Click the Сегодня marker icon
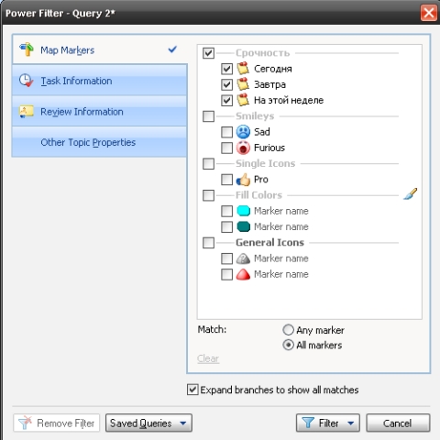The height and width of the screenshot is (440, 440). 243,69
